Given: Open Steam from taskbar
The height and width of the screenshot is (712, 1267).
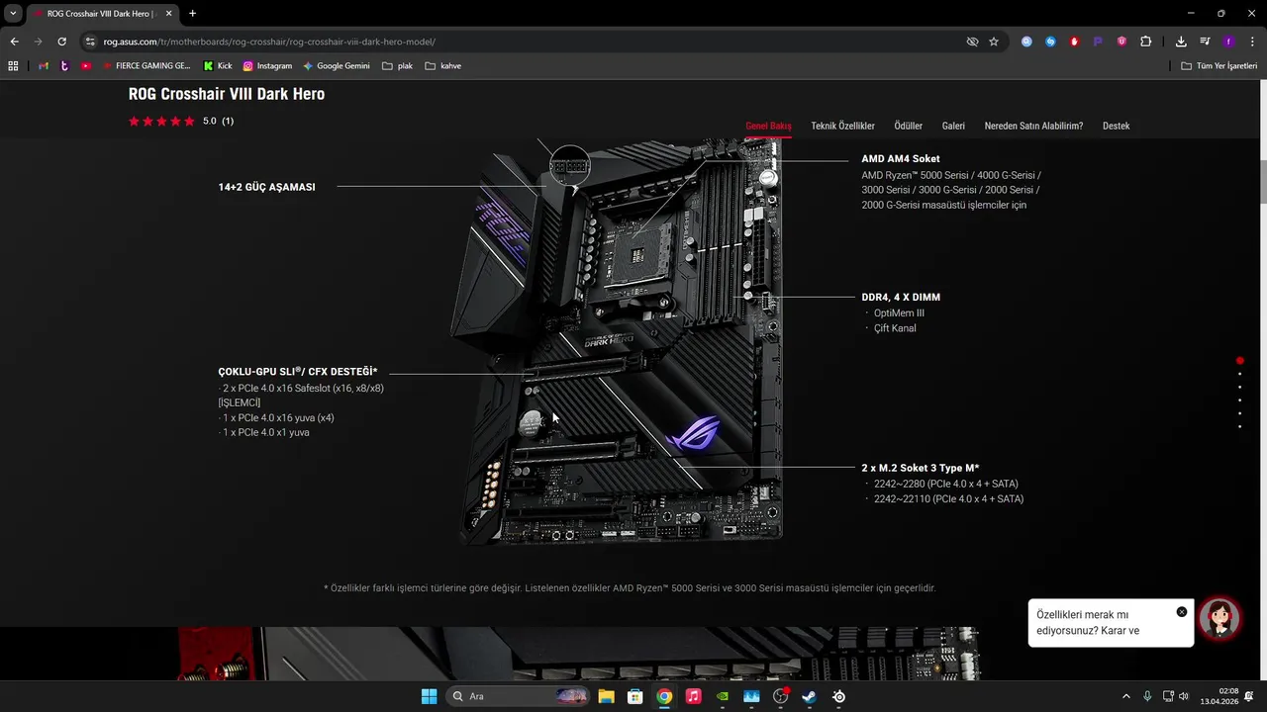Looking at the screenshot, I should [809, 696].
